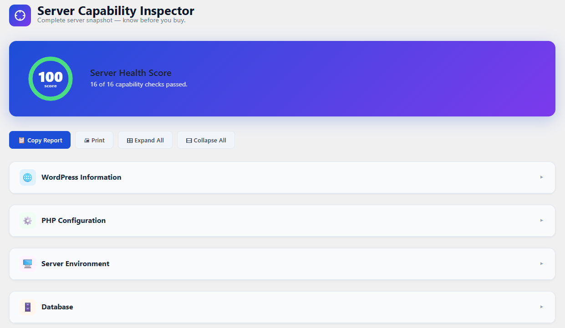The width and height of the screenshot is (565, 328).
Task: Copy the report with Copy Report button
Action: pyautogui.click(x=40, y=140)
